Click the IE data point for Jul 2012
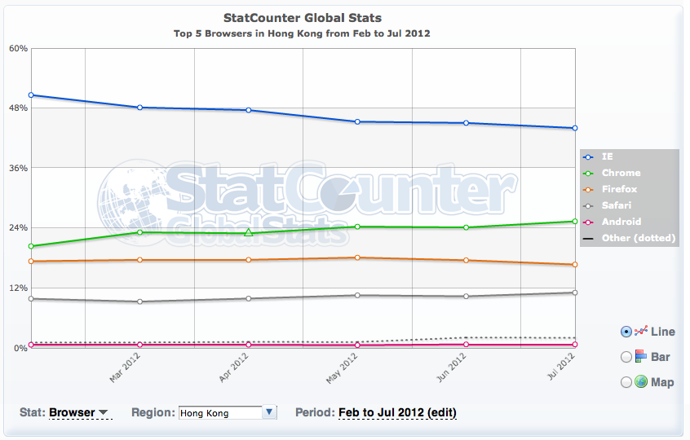Viewport: 690px width, 440px height. [x=575, y=128]
